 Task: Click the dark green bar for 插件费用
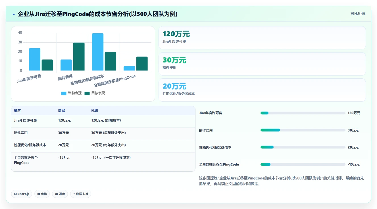point(79,57)
